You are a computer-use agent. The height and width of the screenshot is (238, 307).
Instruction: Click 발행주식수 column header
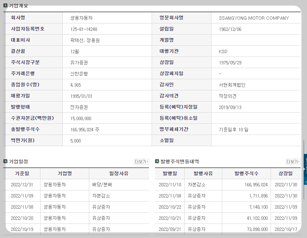pyautogui.click(x=246, y=174)
